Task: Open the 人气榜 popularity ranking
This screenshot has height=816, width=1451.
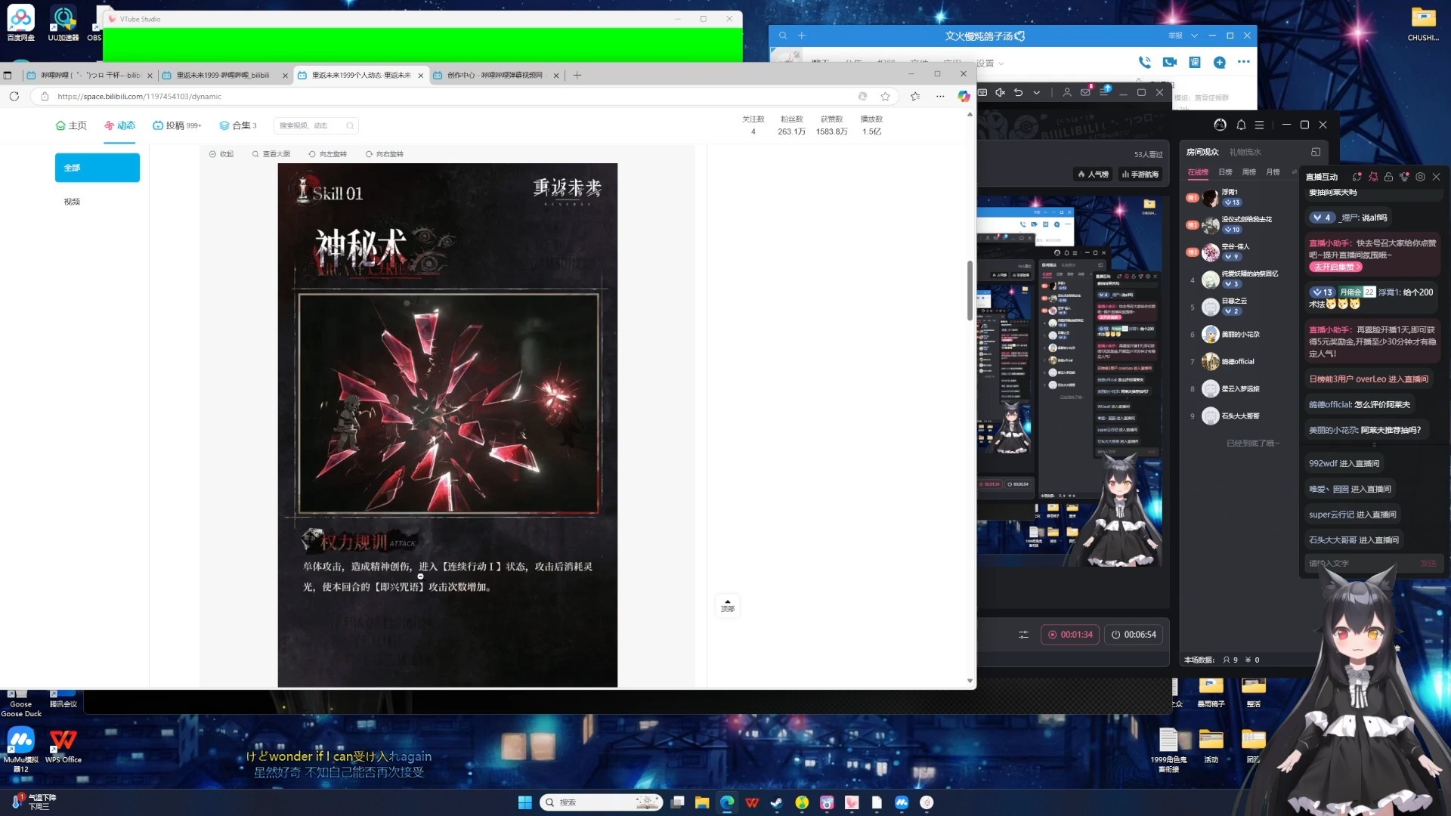Action: (x=1093, y=175)
